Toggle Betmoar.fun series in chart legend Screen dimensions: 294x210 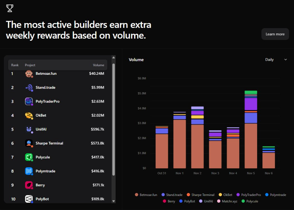coord(146,195)
